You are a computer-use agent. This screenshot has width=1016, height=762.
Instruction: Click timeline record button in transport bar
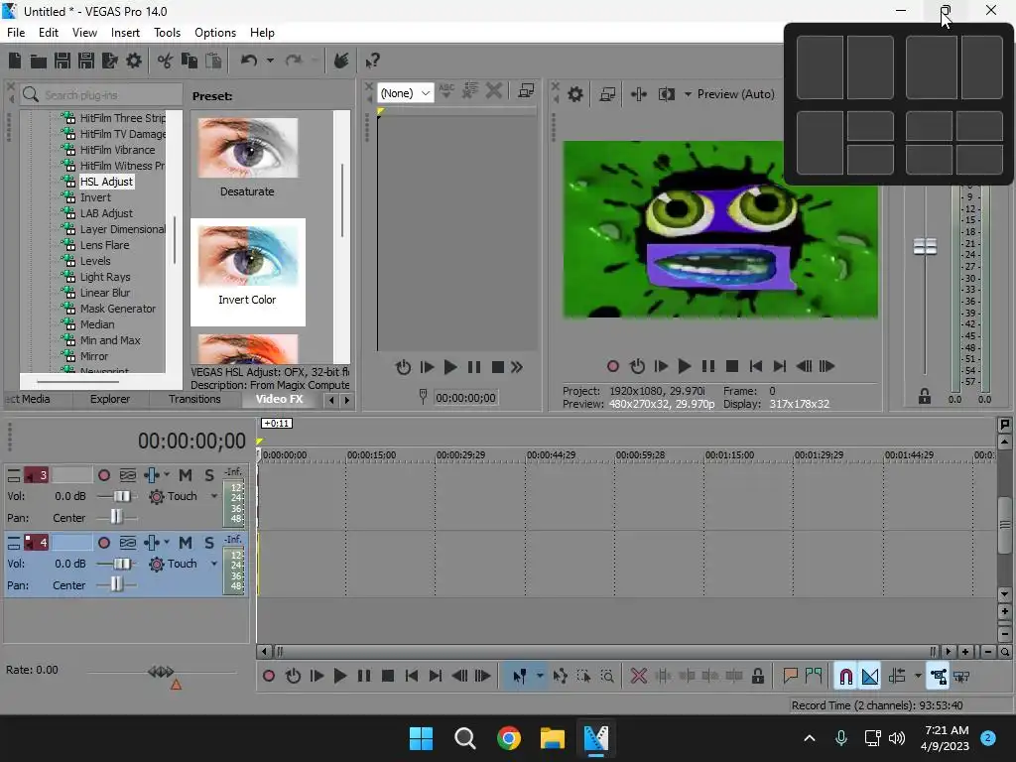[x=269, y=677]
